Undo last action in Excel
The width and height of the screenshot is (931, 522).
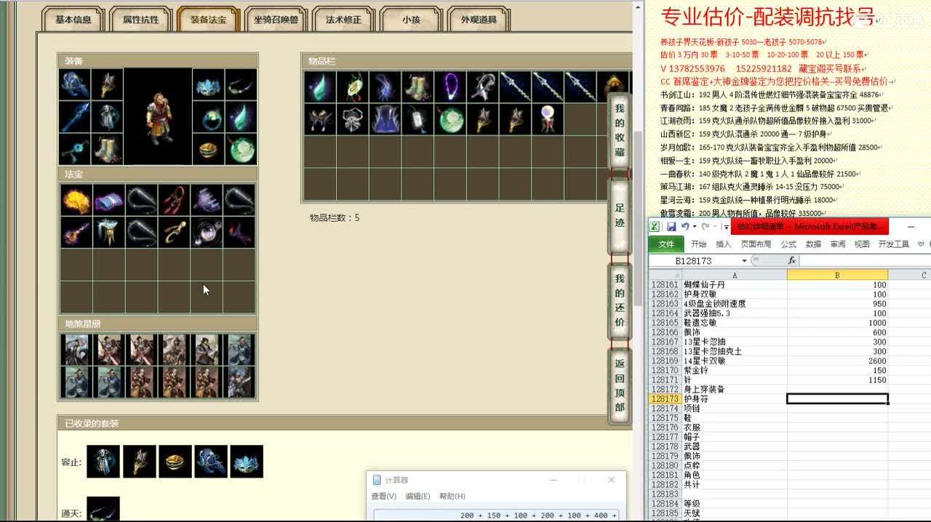pyautogui.click(x=685, y=227)
